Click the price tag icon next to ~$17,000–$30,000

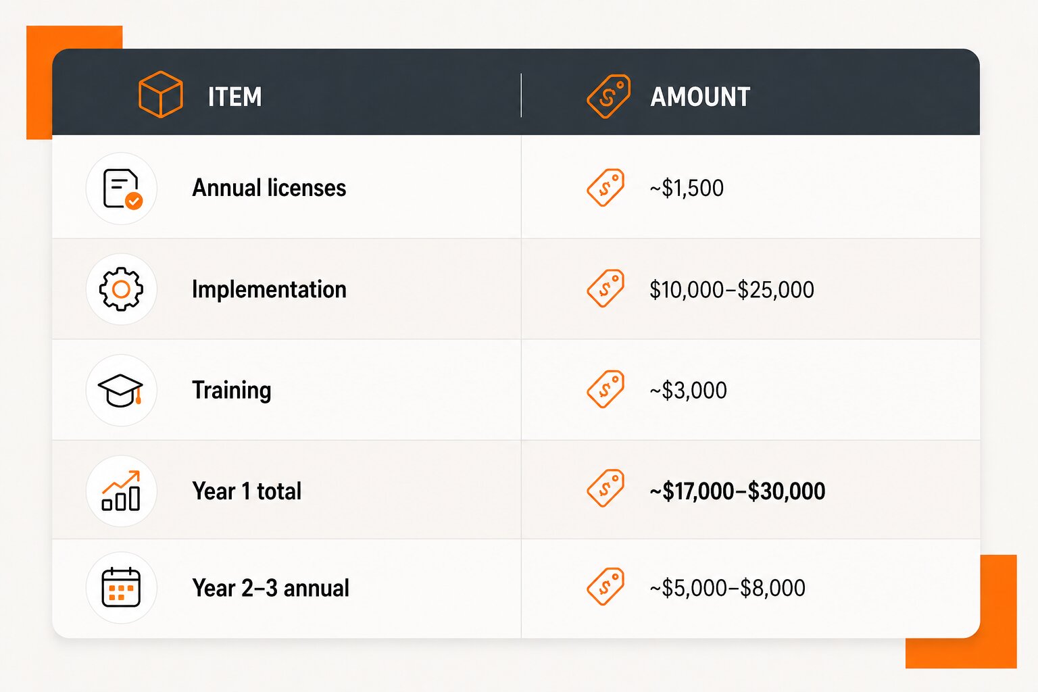[605, 488]
